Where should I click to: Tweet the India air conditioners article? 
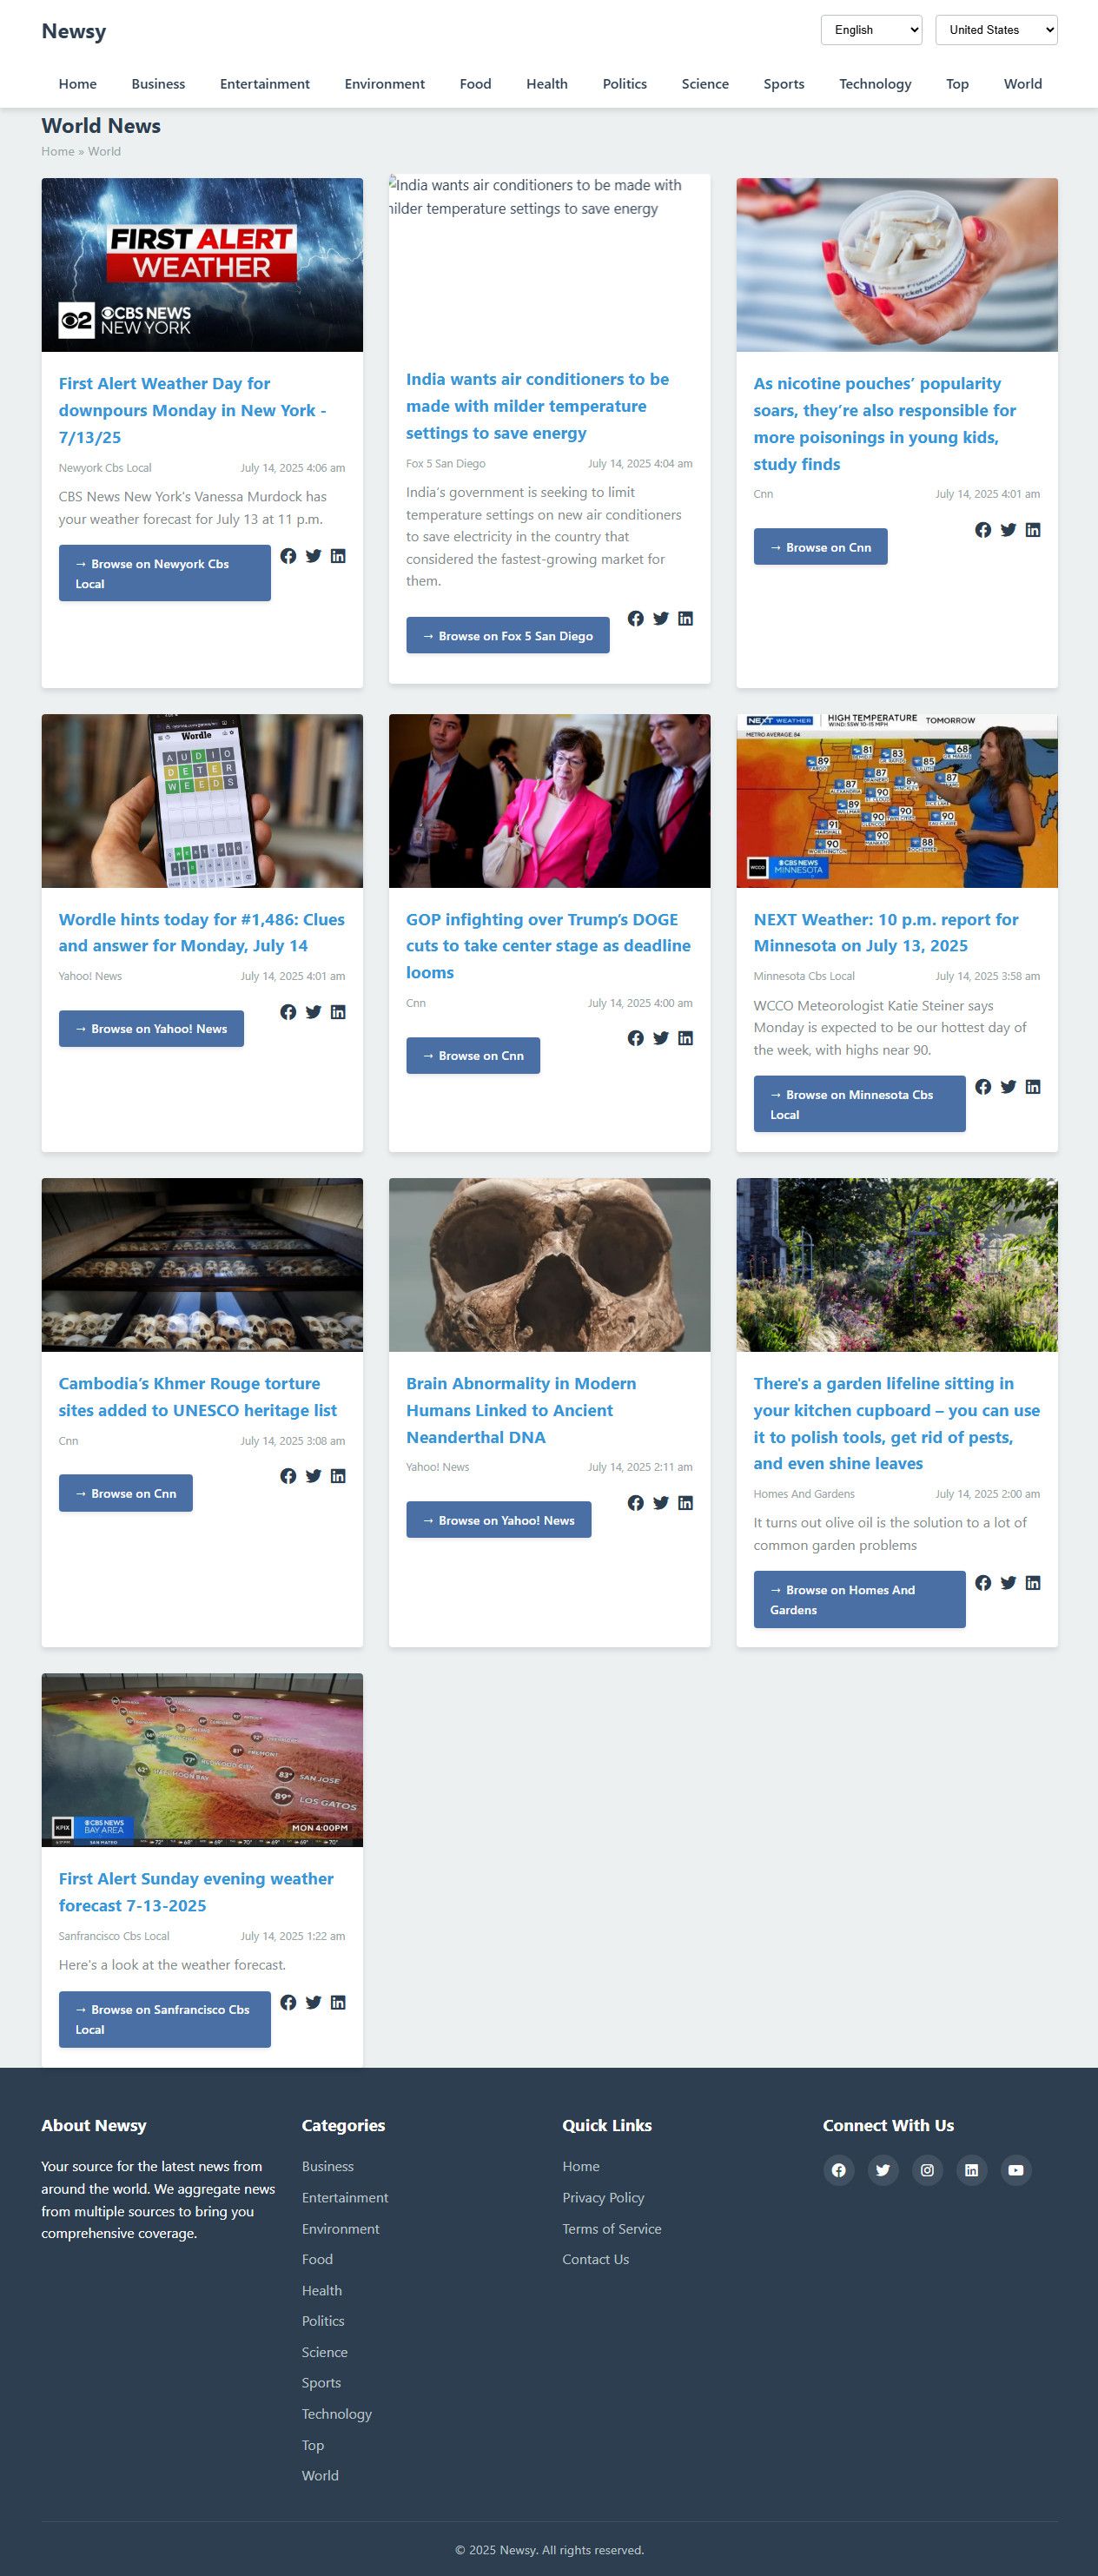click(x=661, y=619)
